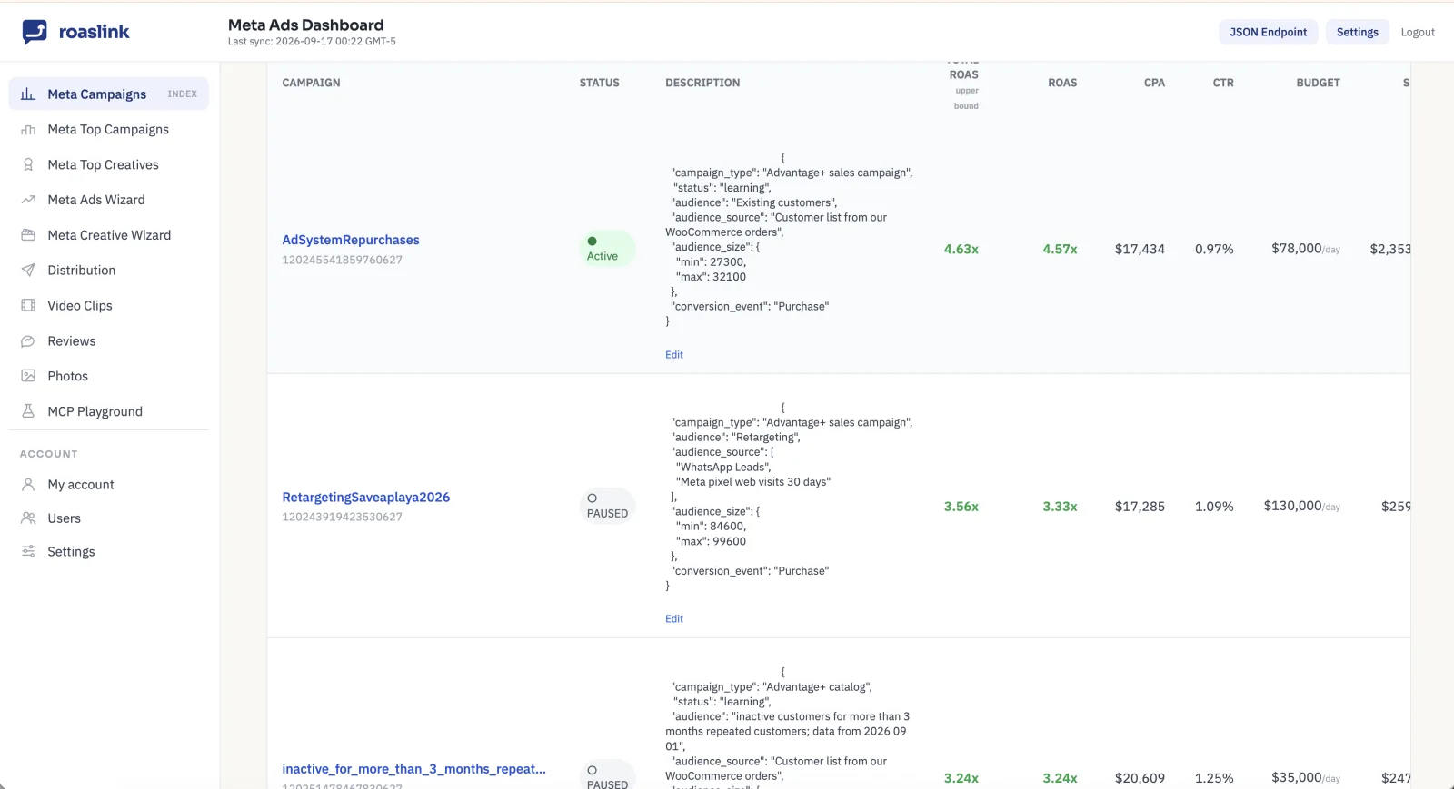Open the inactive_for_more_than_3_months_repeat campaign
Image resolution: width=1454 pixels, height=789 pixels.
click(413, 768)
